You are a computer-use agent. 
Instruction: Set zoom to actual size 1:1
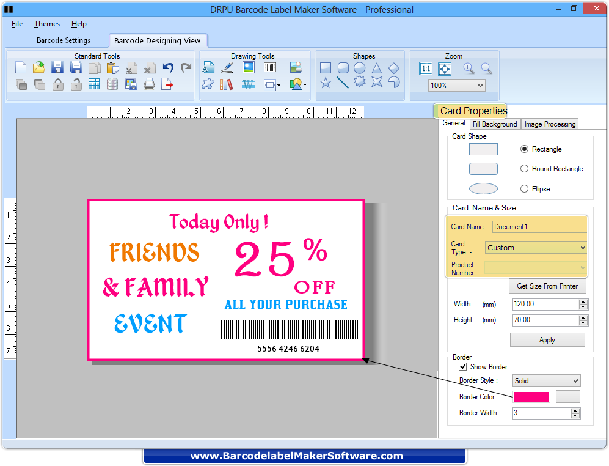pos(426,69)
